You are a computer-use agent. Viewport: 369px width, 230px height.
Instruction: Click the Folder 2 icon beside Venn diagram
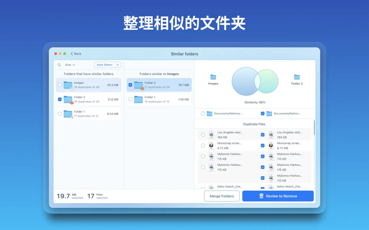[297, 77]
